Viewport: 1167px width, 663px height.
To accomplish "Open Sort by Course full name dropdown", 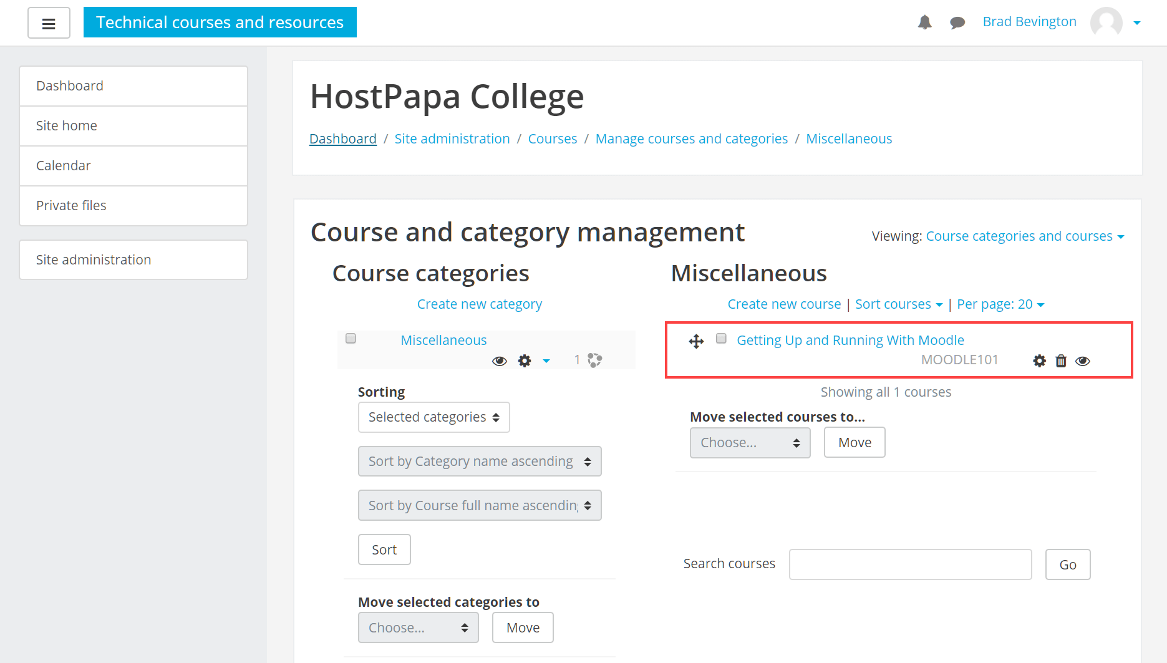I will click(479, 505).
